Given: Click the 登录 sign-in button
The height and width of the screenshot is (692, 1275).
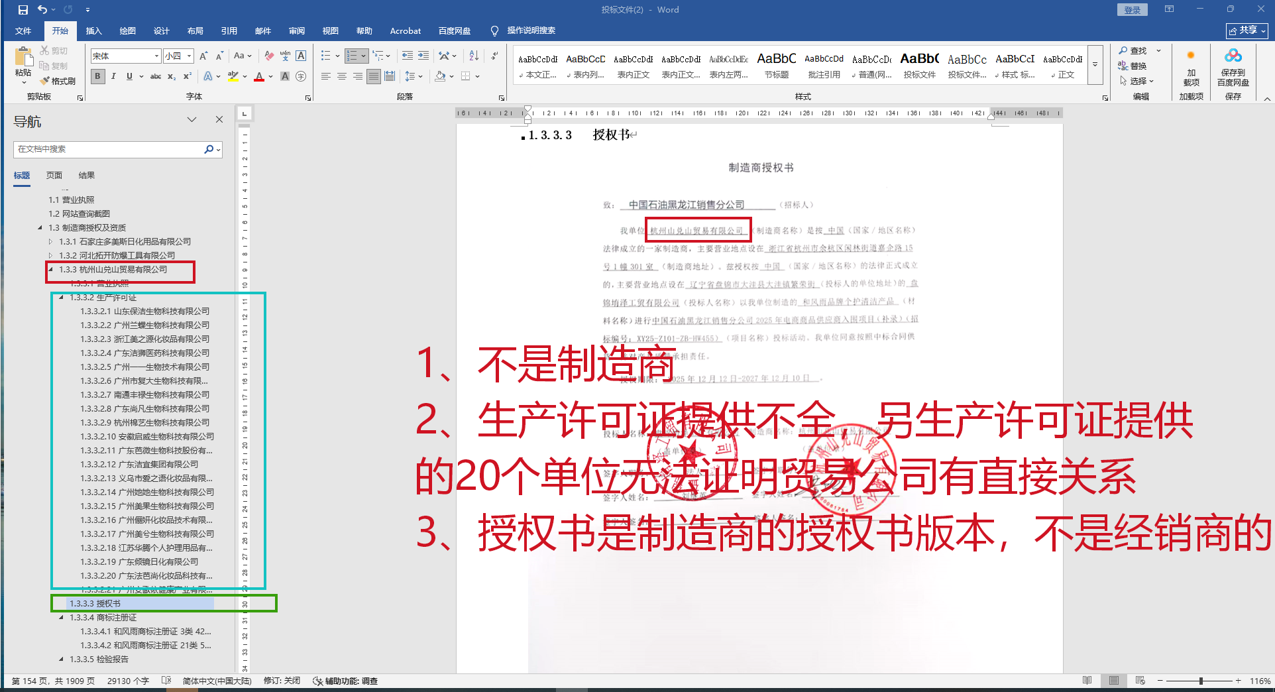Looking at the screenshot, I should 1133,10.
